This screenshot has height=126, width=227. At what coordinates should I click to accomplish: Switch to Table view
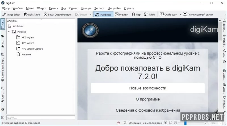point(150,15)
